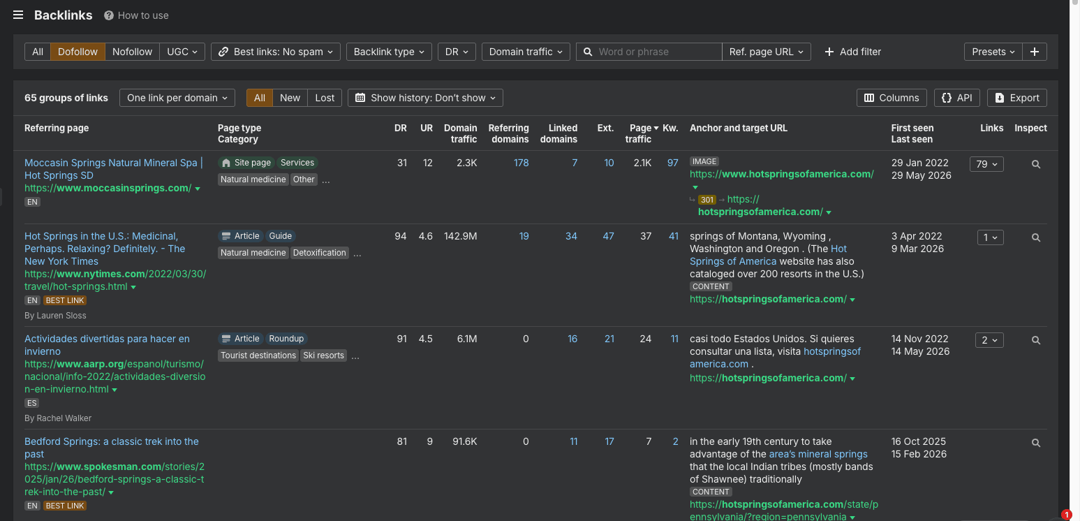Sort by the UR column header
This screenshot has width=1080, height=521.
point(427,128)
